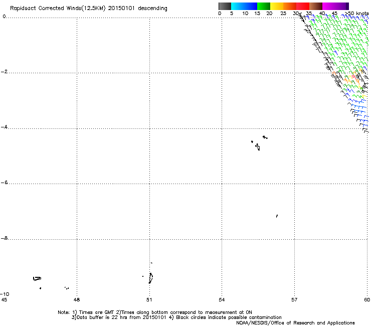This screenshot has width=371, height=326.
Task: Click the '25' tick label under the color bar
Action: (283, 14)
